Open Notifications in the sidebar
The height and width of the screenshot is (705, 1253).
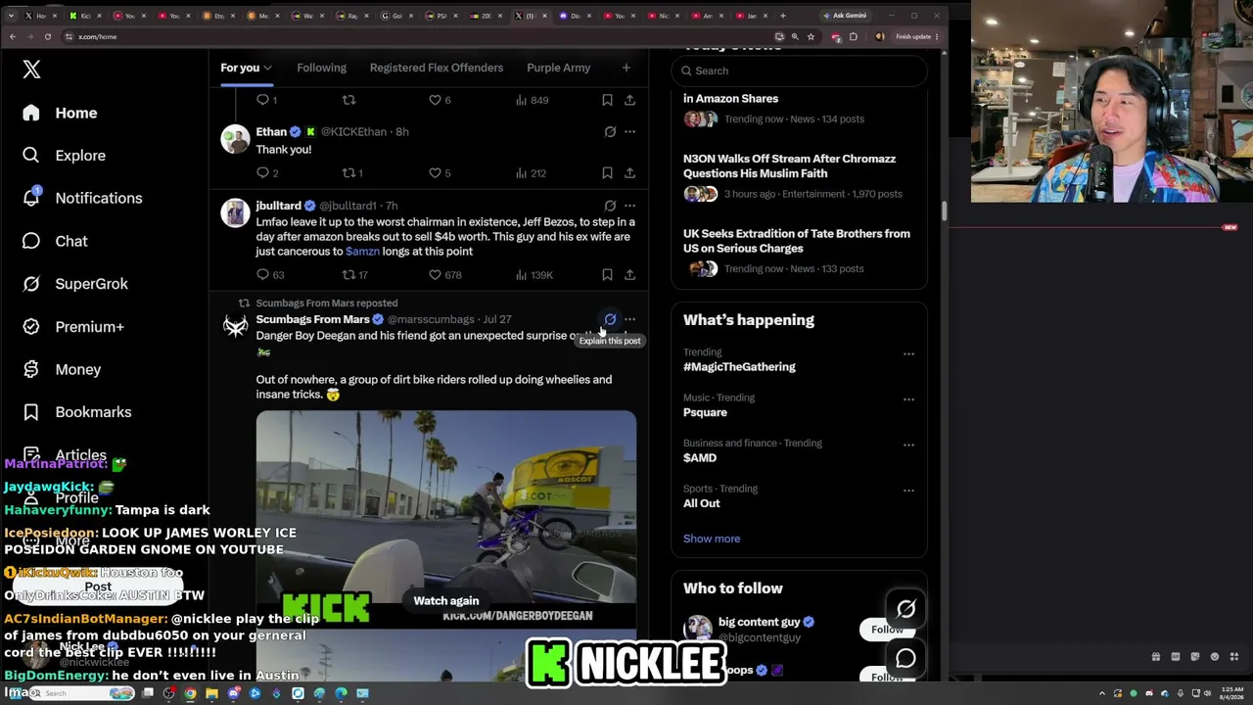pyautogui.click(x=83, y=198)
